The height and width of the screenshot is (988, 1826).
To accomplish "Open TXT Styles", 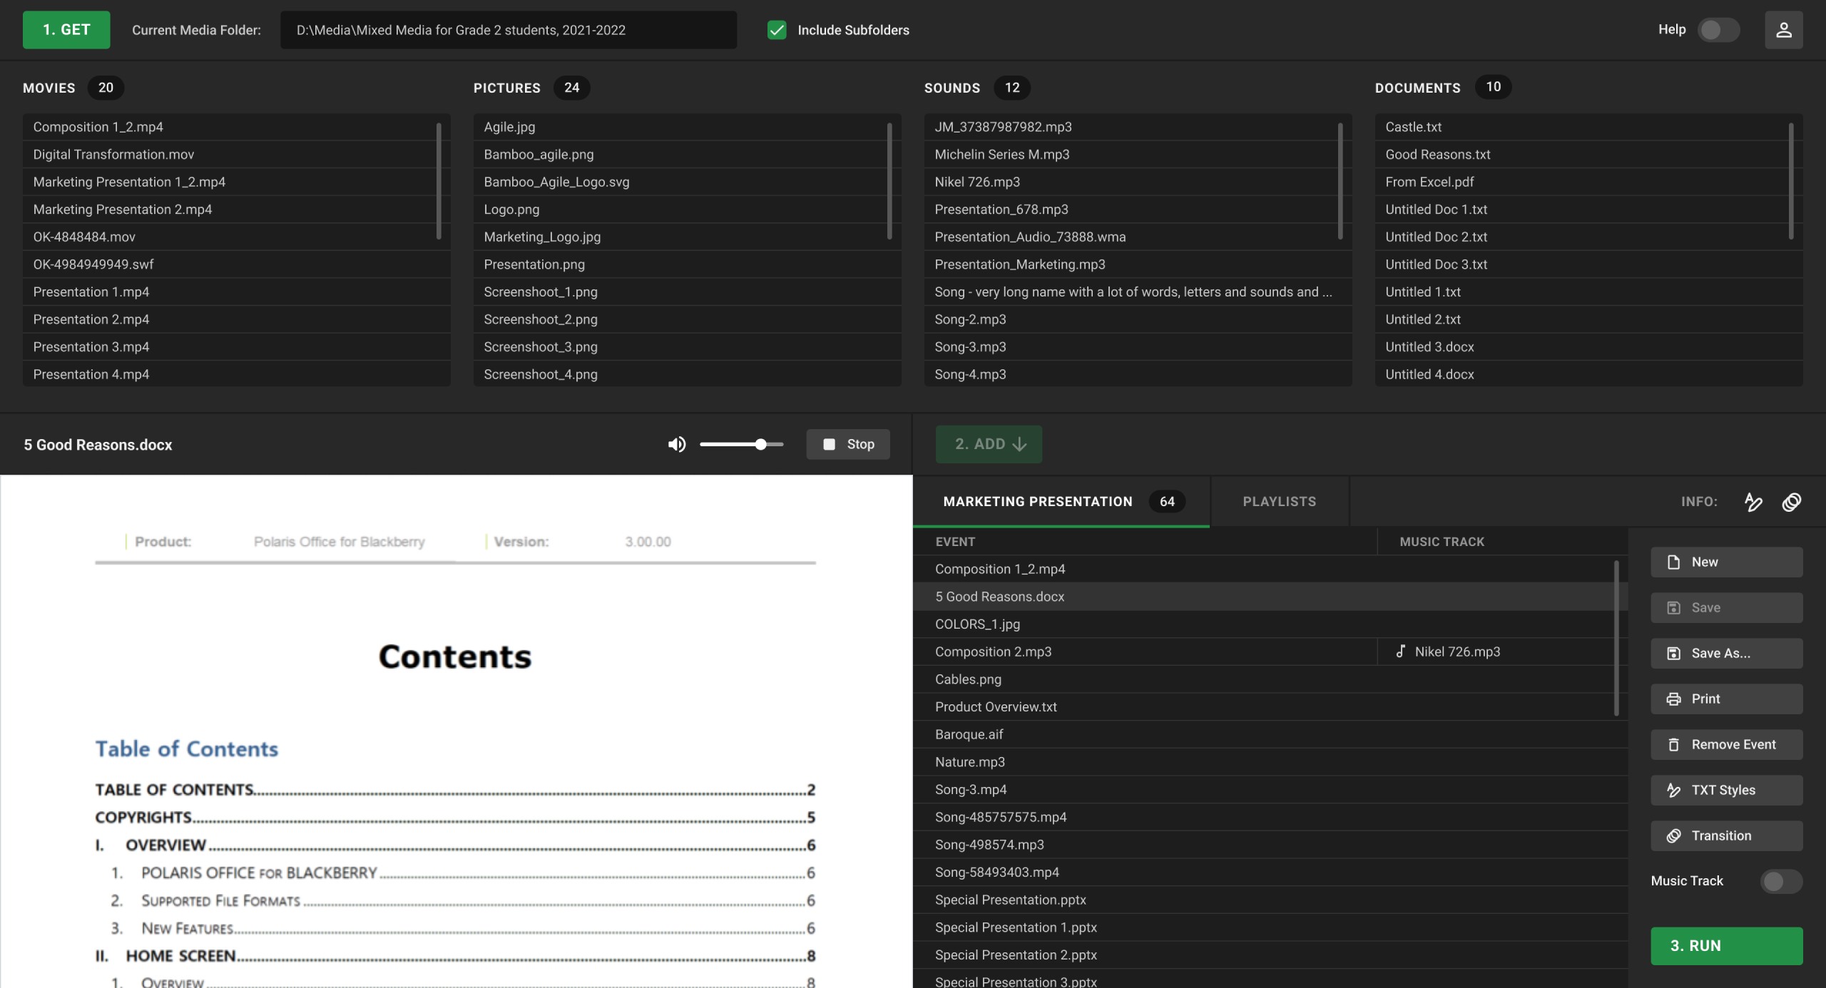I will (1726, 790).
